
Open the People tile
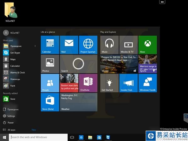(x=50, y=83)
